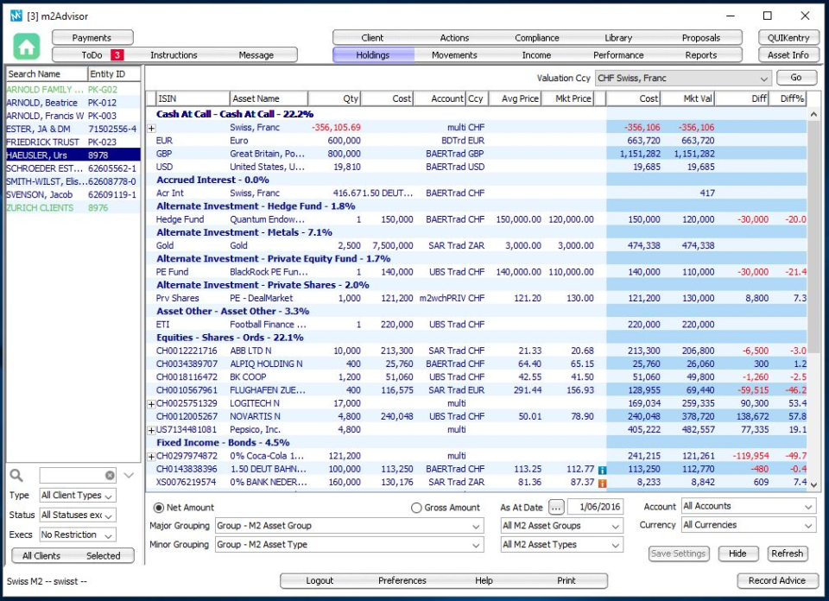The width and height of the screenshot is (829, 601).
Task: Click the orange info icon on BANK NEDER row
Action: 603,483
